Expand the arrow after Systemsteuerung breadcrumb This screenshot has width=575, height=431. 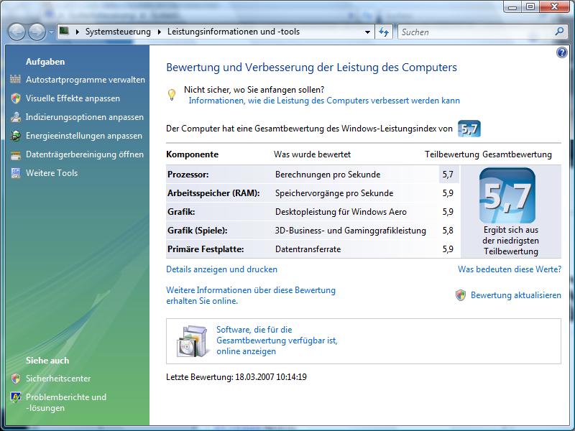pyautogui.click(x=159, y=32)
